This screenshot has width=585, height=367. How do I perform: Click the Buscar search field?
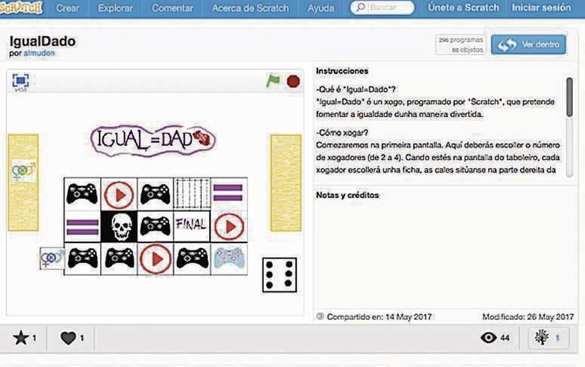pyautogui.click(x=383, y=8)
